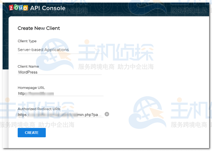Click the Create New Client heading
The image size is (212, 151).
click(x=39, y=28)
